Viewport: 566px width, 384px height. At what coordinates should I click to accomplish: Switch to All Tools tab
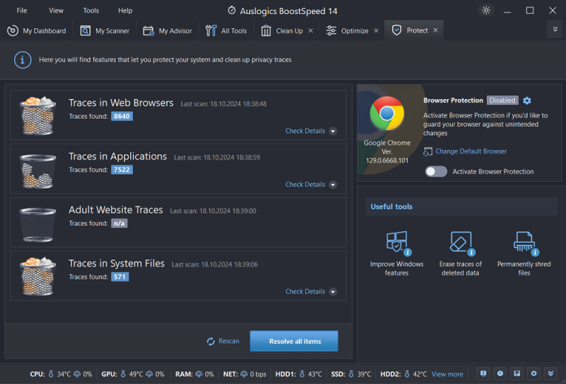[x=226, y=30]
